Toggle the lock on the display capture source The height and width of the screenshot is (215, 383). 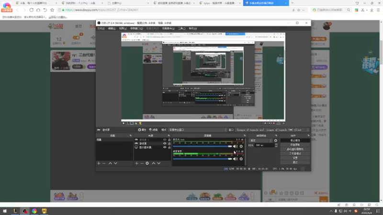pos(169,147)
